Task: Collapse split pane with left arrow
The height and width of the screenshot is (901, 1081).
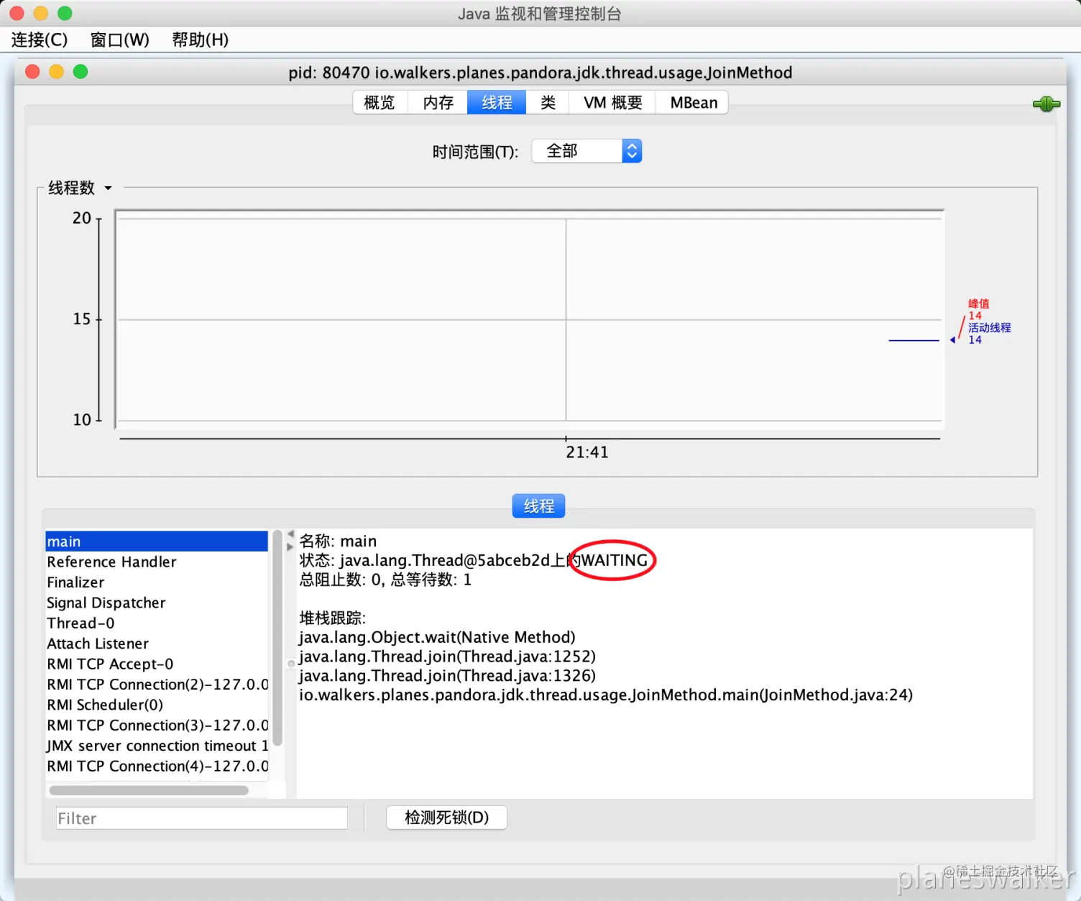Action: coord(290,534)
